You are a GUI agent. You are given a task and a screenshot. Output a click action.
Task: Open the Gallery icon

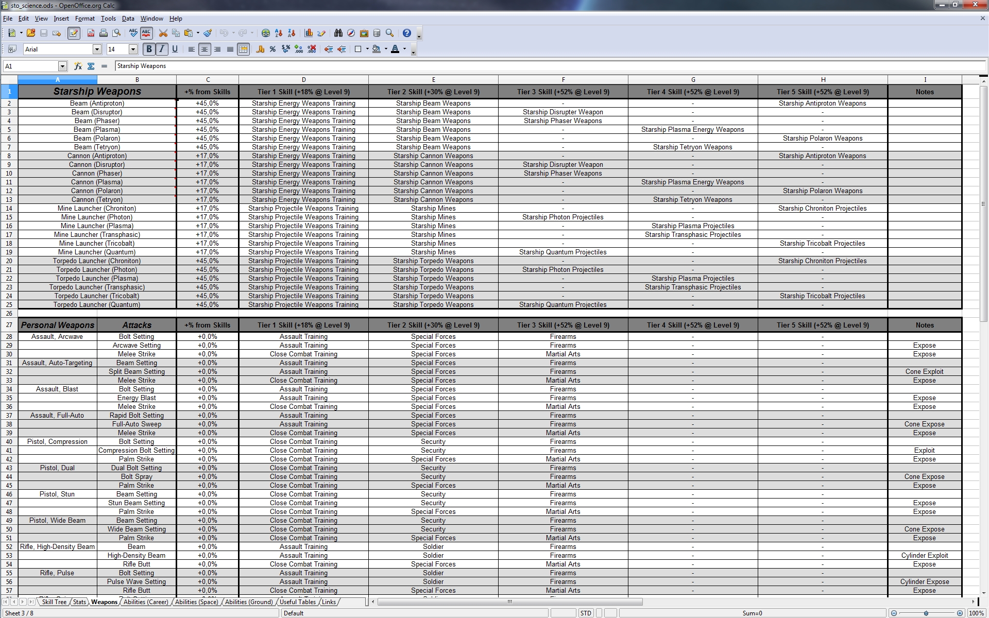click(x=364, y=33)
